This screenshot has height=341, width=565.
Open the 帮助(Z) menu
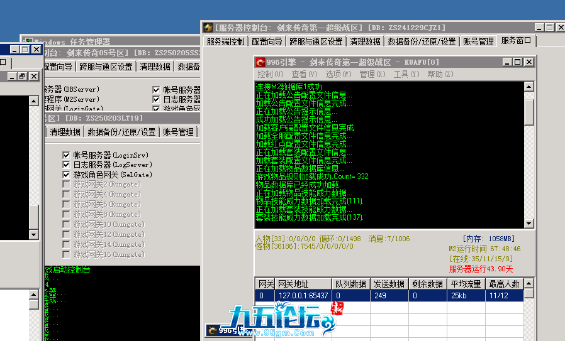click(440, 74)
